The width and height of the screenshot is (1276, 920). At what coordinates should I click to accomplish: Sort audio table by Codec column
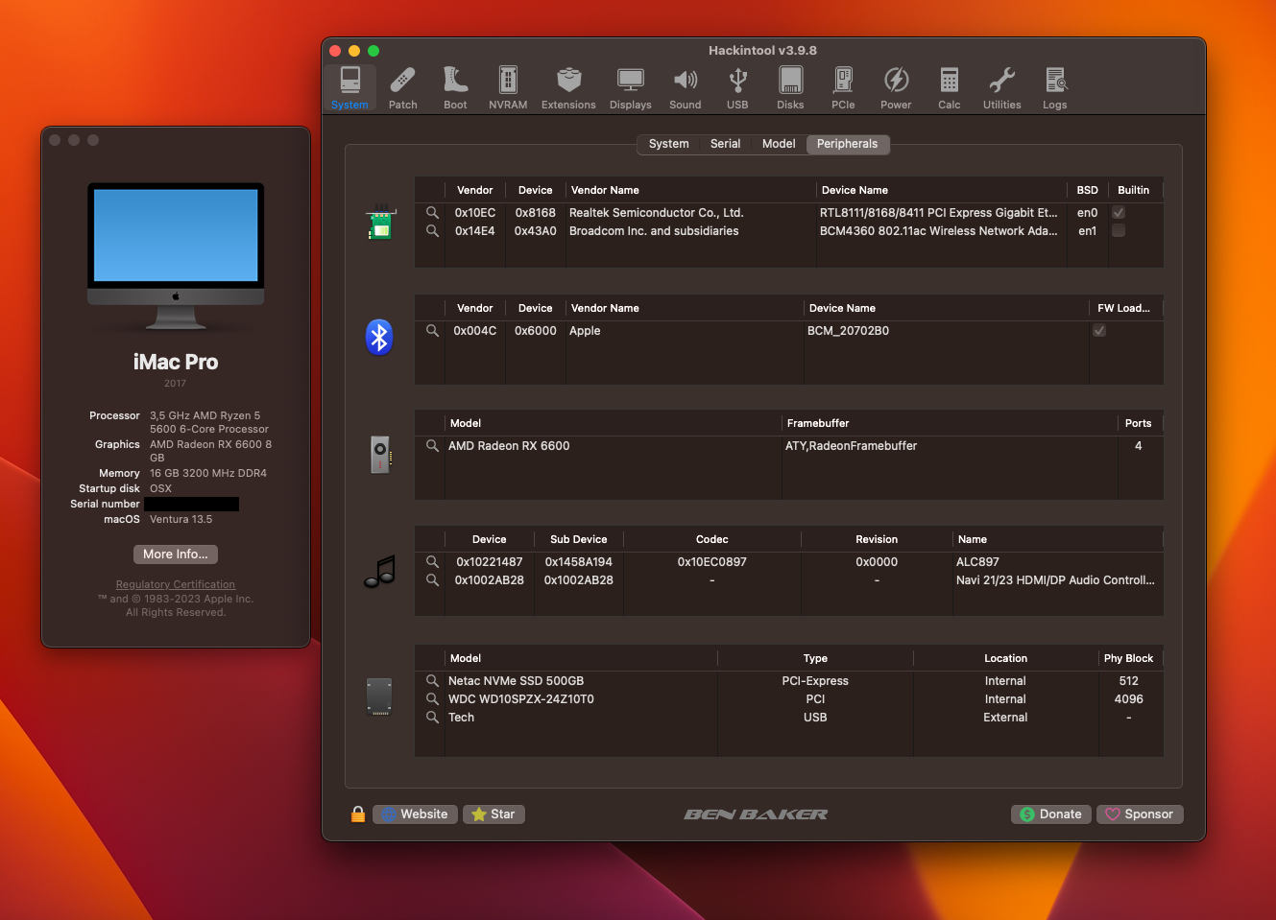click(712, 539)
